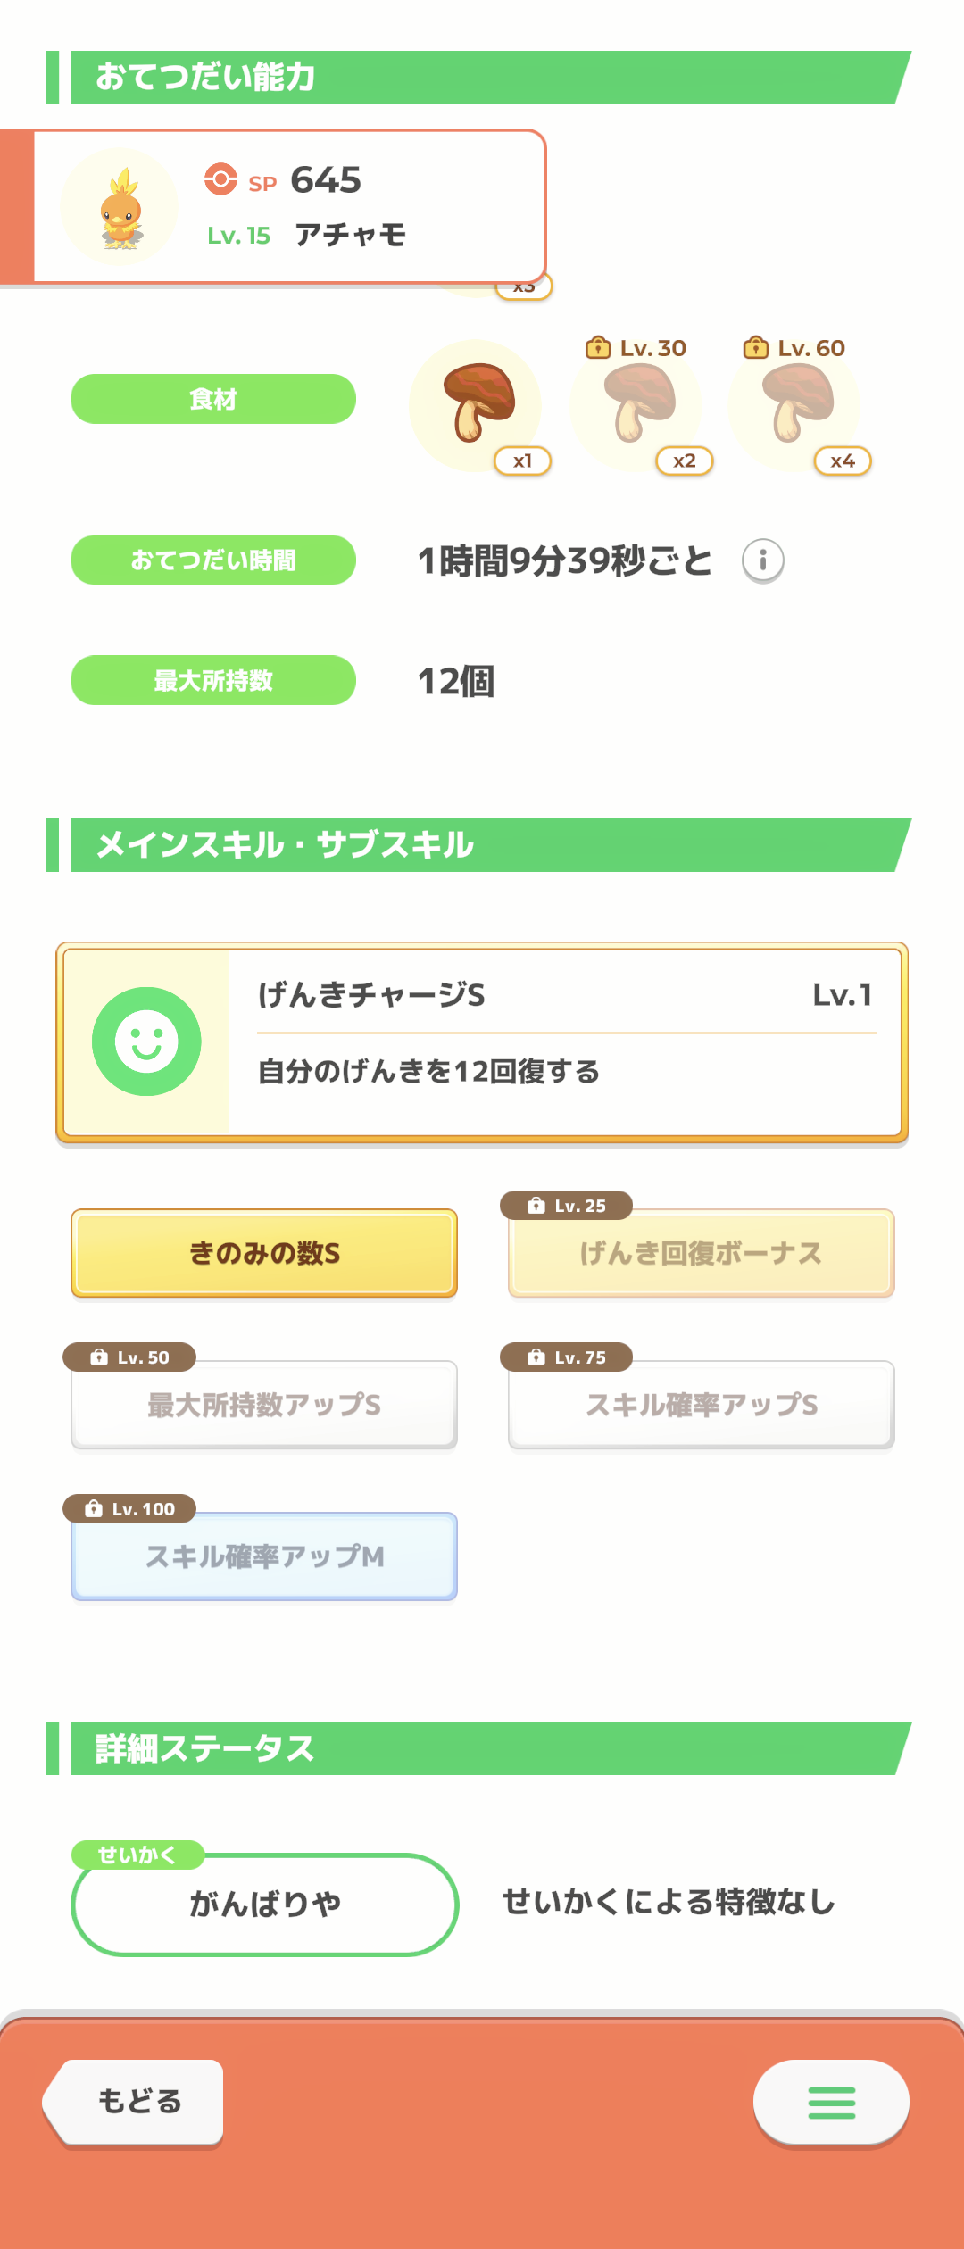
Task: Go back with the もどる button
Action: [134, 2102]
